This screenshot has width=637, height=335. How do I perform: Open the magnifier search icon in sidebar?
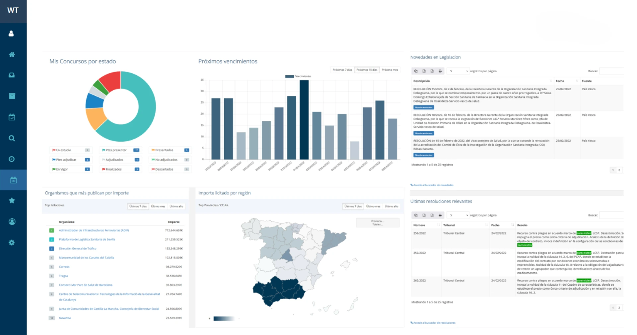[x=12, y=138]
